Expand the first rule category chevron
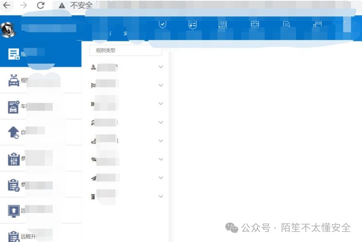 click(161, 67)
